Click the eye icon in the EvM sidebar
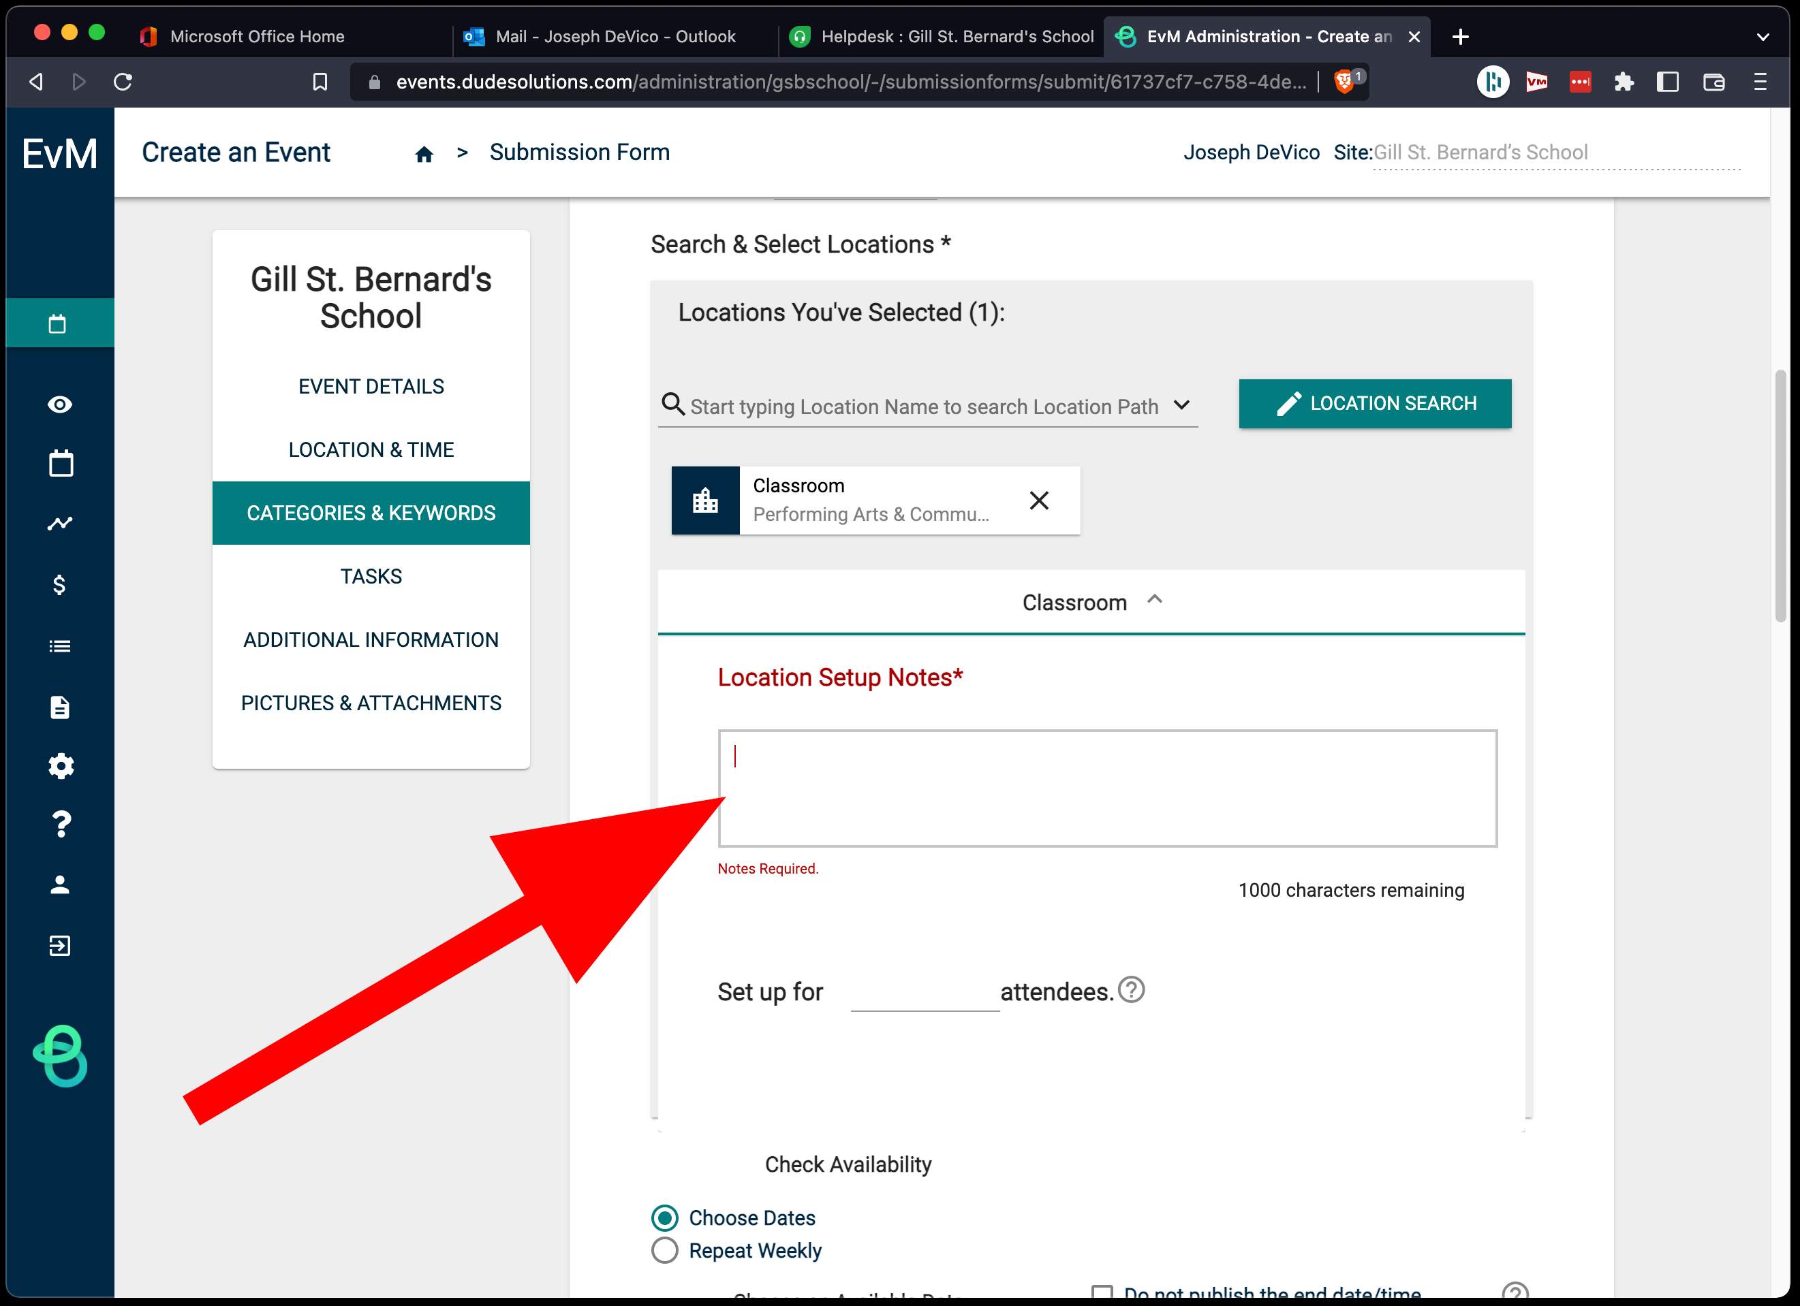The image size is (1800, 1306). click(x=59, y=404)
